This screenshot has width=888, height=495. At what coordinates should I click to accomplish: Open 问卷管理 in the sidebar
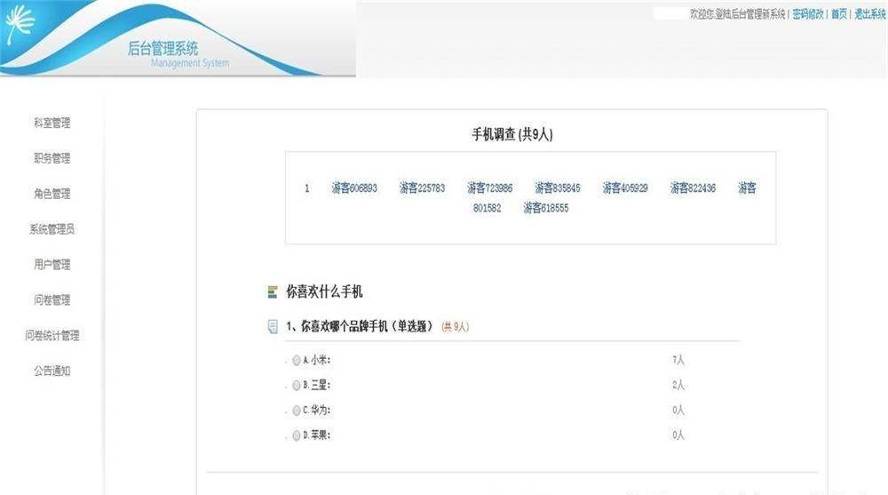pos(52,300)
